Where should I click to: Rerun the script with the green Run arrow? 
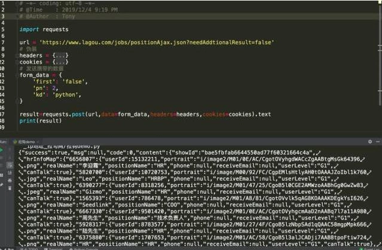pyautogui.click(x=1, y=150)
